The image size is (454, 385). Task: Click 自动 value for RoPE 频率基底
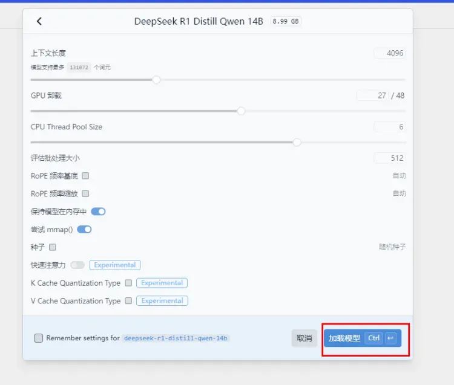point(400,176)
